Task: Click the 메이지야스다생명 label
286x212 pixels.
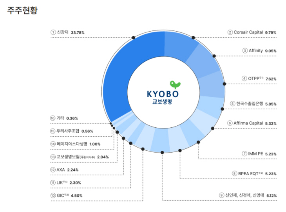Action: pos(72,144)
